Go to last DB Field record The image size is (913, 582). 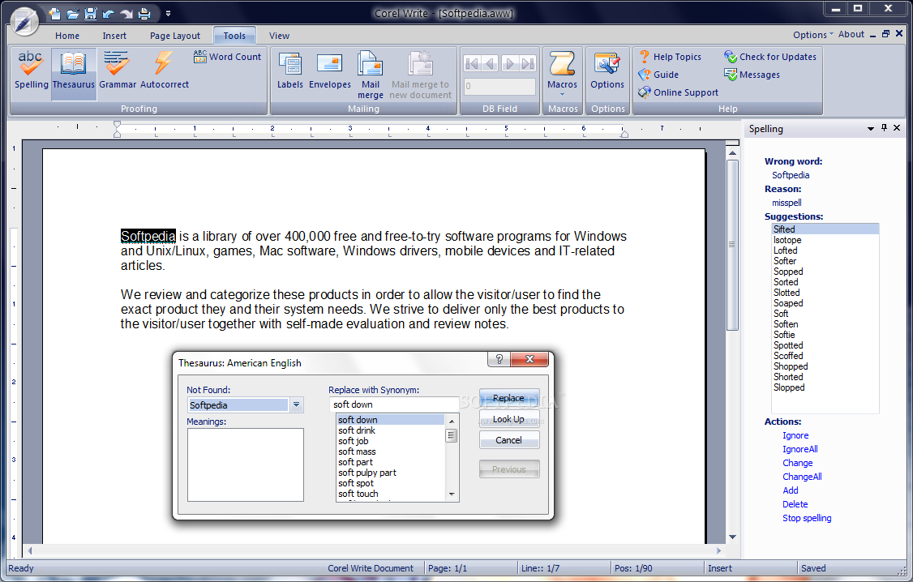[528, 63]
